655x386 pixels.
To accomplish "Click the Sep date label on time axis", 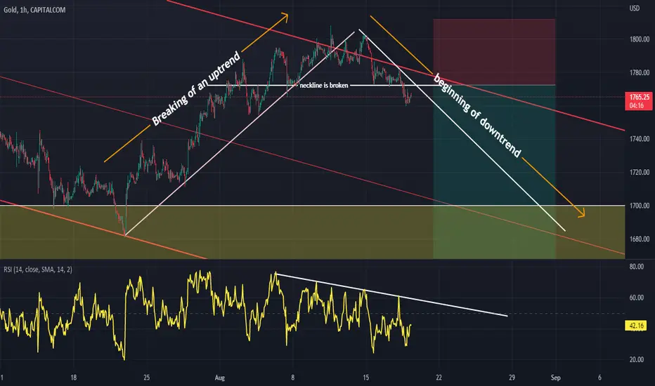I will click(555, 378).
